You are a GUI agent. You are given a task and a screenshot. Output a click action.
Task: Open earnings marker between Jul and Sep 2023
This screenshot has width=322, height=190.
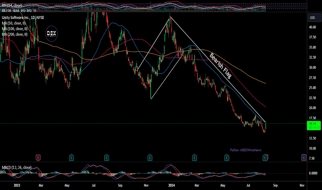pyautogui.click(x=106, y=158)
